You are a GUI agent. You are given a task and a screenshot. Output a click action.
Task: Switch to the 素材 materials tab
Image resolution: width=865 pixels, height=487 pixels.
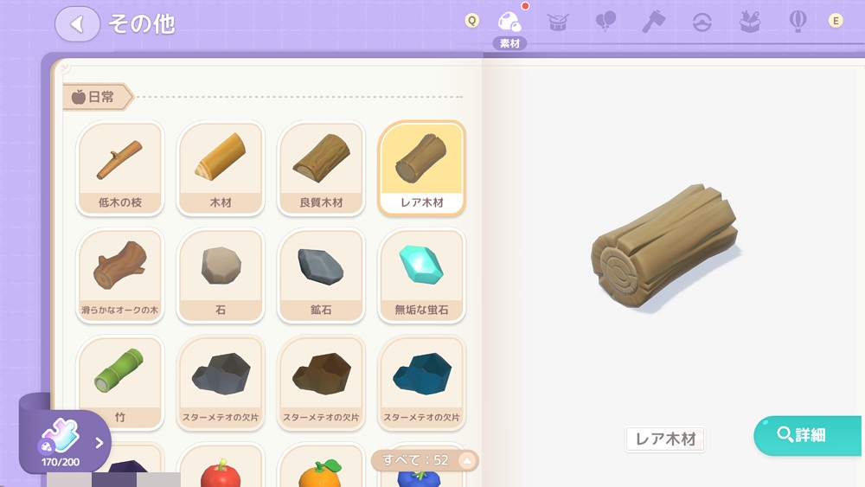509,29
